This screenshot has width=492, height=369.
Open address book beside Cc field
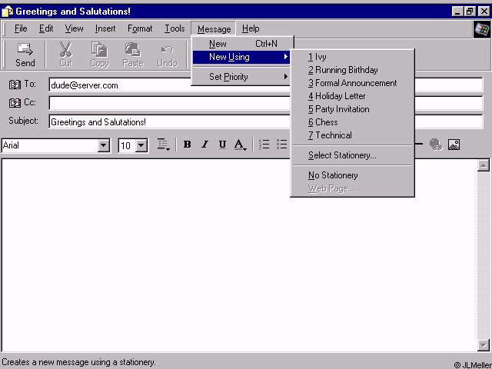coord(15,102)
